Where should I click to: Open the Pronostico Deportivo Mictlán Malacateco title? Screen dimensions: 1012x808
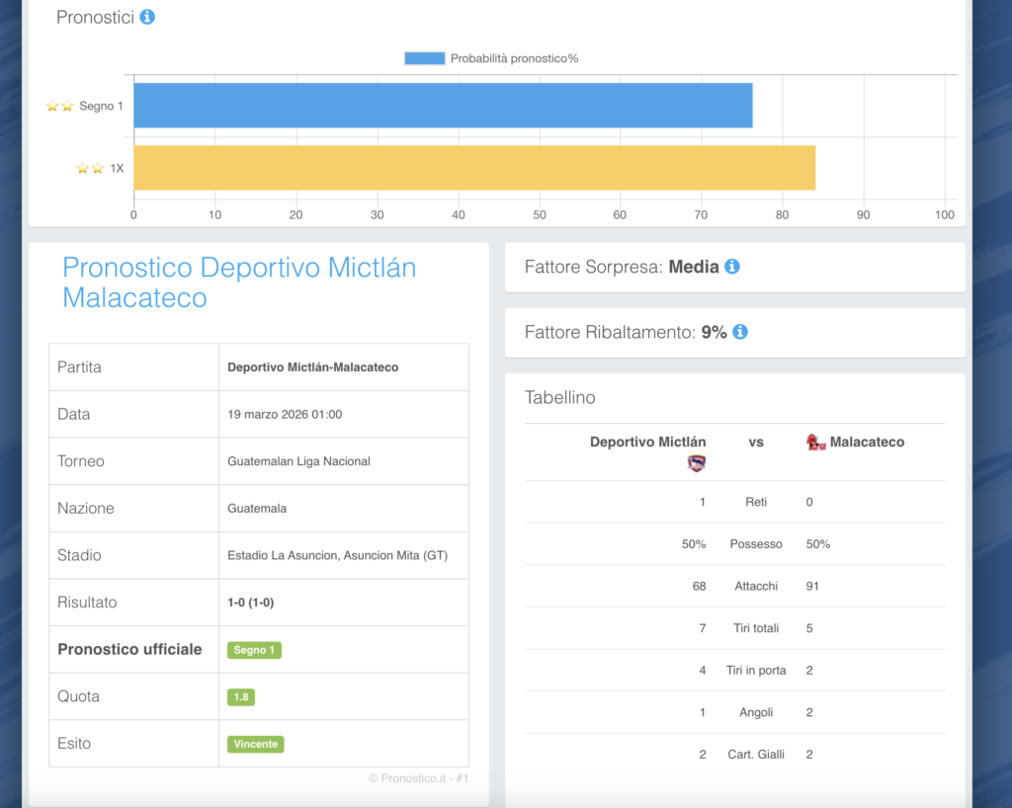coord(238,283)
